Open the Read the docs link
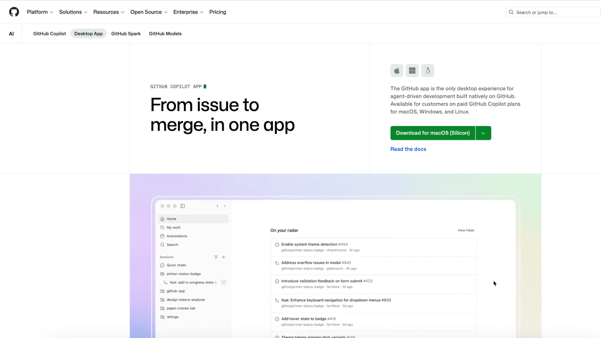The image size is (601, 338). coord(408,149)
